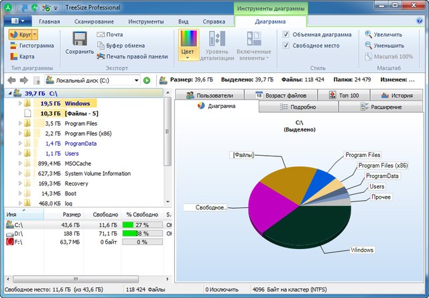
Task: Select the D:\ drive icon in drive list
Action: tap(10, 234)
